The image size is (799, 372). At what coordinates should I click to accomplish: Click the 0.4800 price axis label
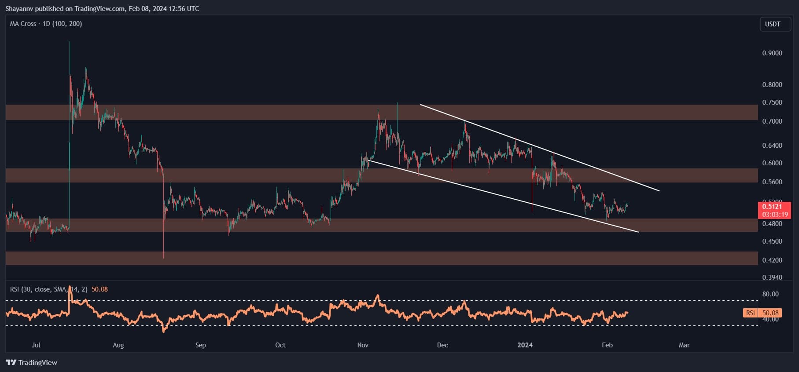point(772,224)
